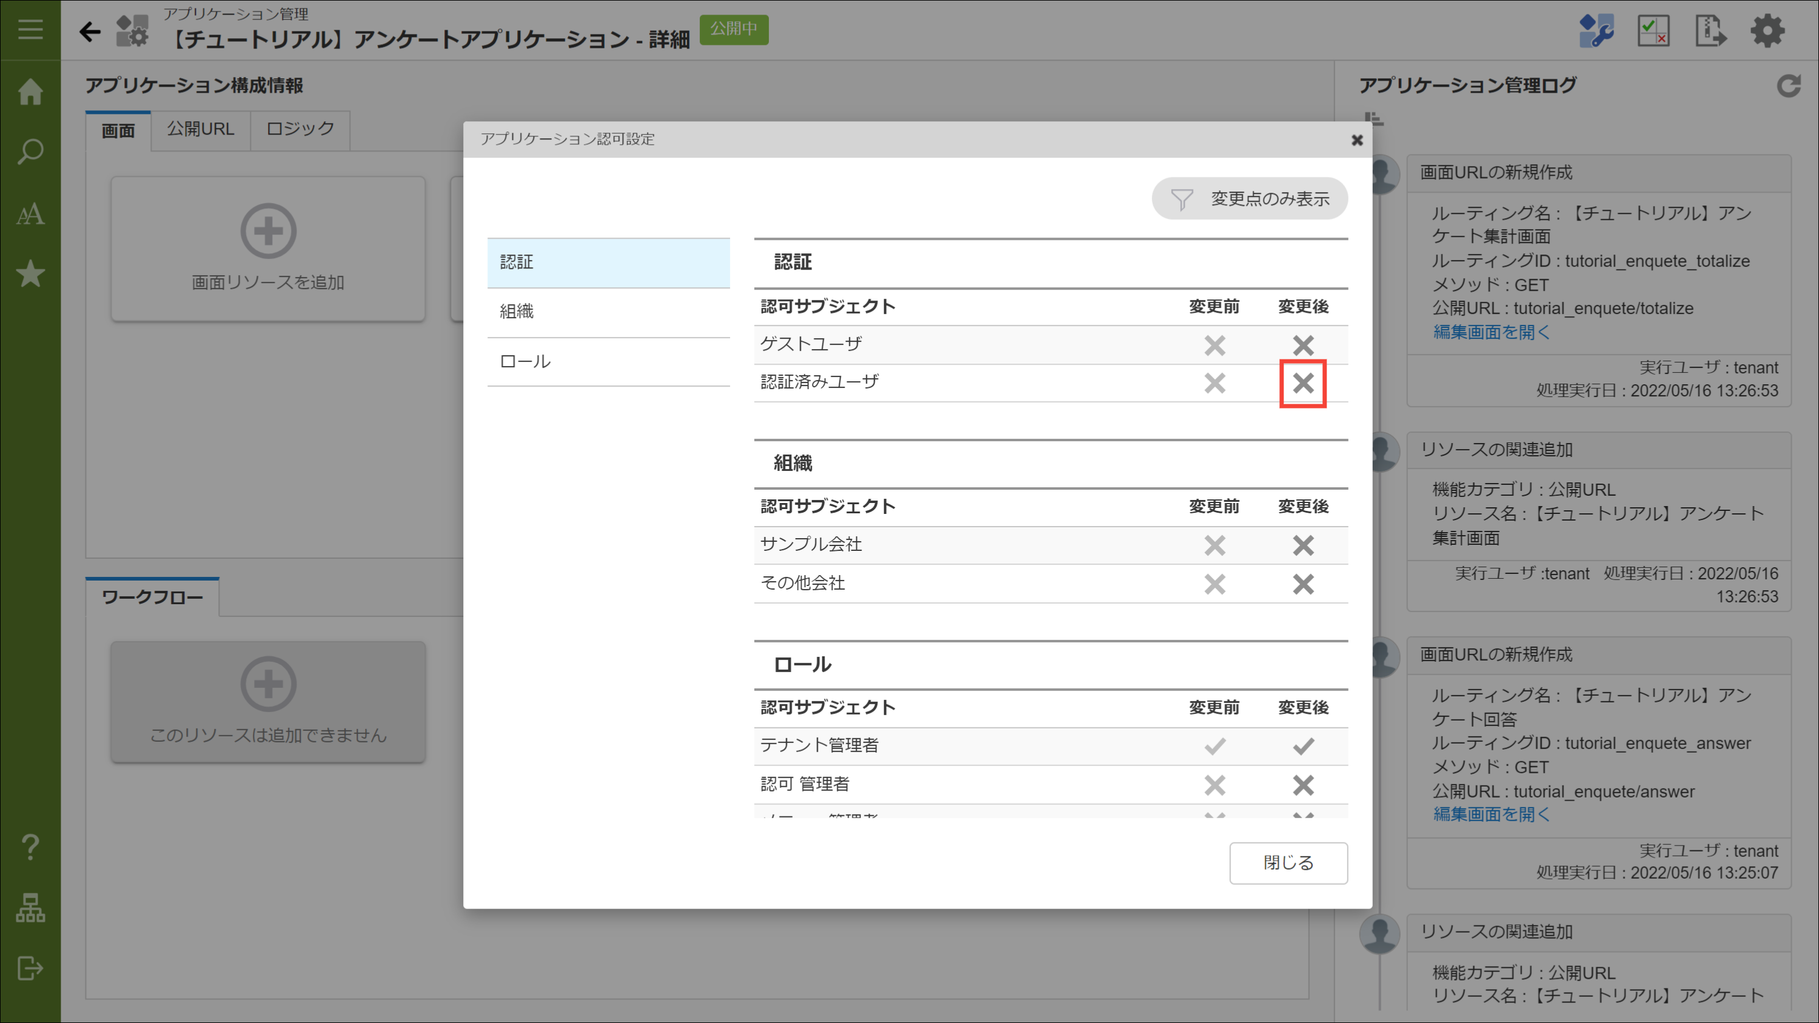
Task: Go to Home from the sidebar
Action: 30,91
